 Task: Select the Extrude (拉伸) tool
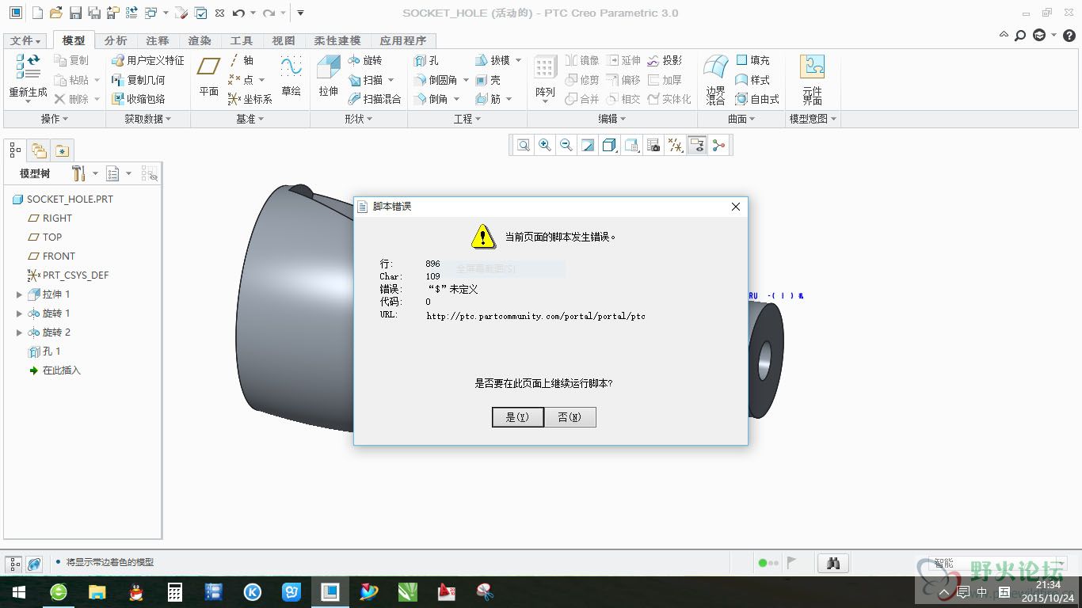[x=329, y=78]
